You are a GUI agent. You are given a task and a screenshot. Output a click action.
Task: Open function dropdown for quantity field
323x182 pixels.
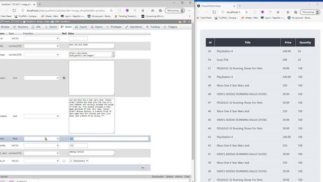(41, 146)
